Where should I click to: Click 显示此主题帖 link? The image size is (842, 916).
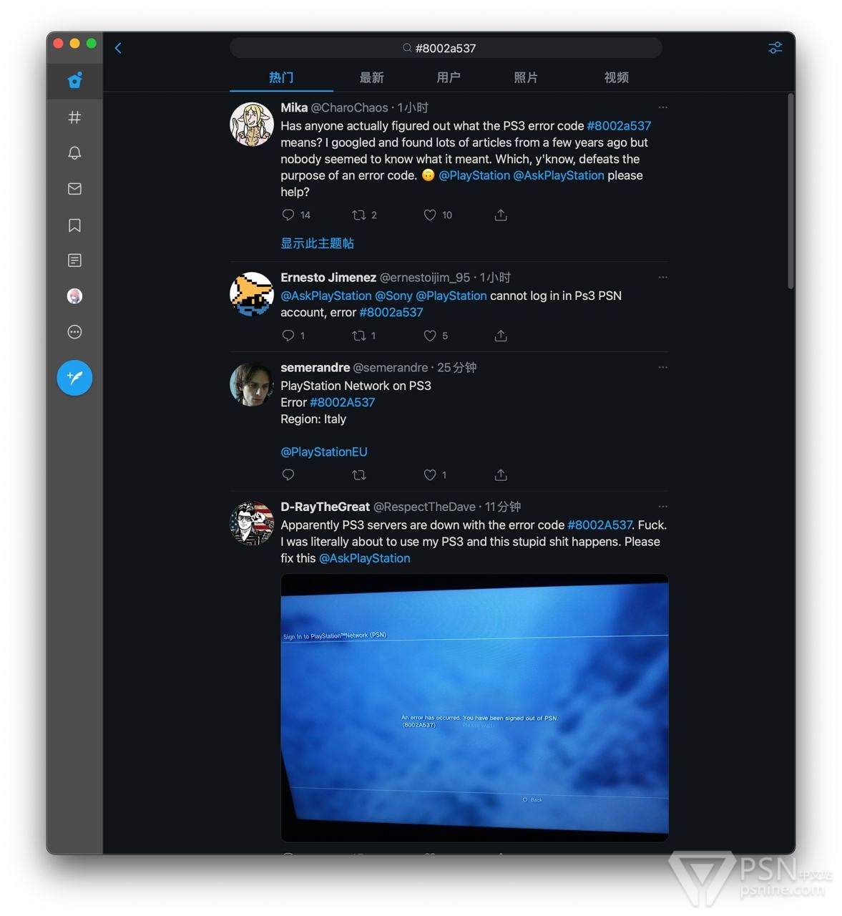coord(317,243)
